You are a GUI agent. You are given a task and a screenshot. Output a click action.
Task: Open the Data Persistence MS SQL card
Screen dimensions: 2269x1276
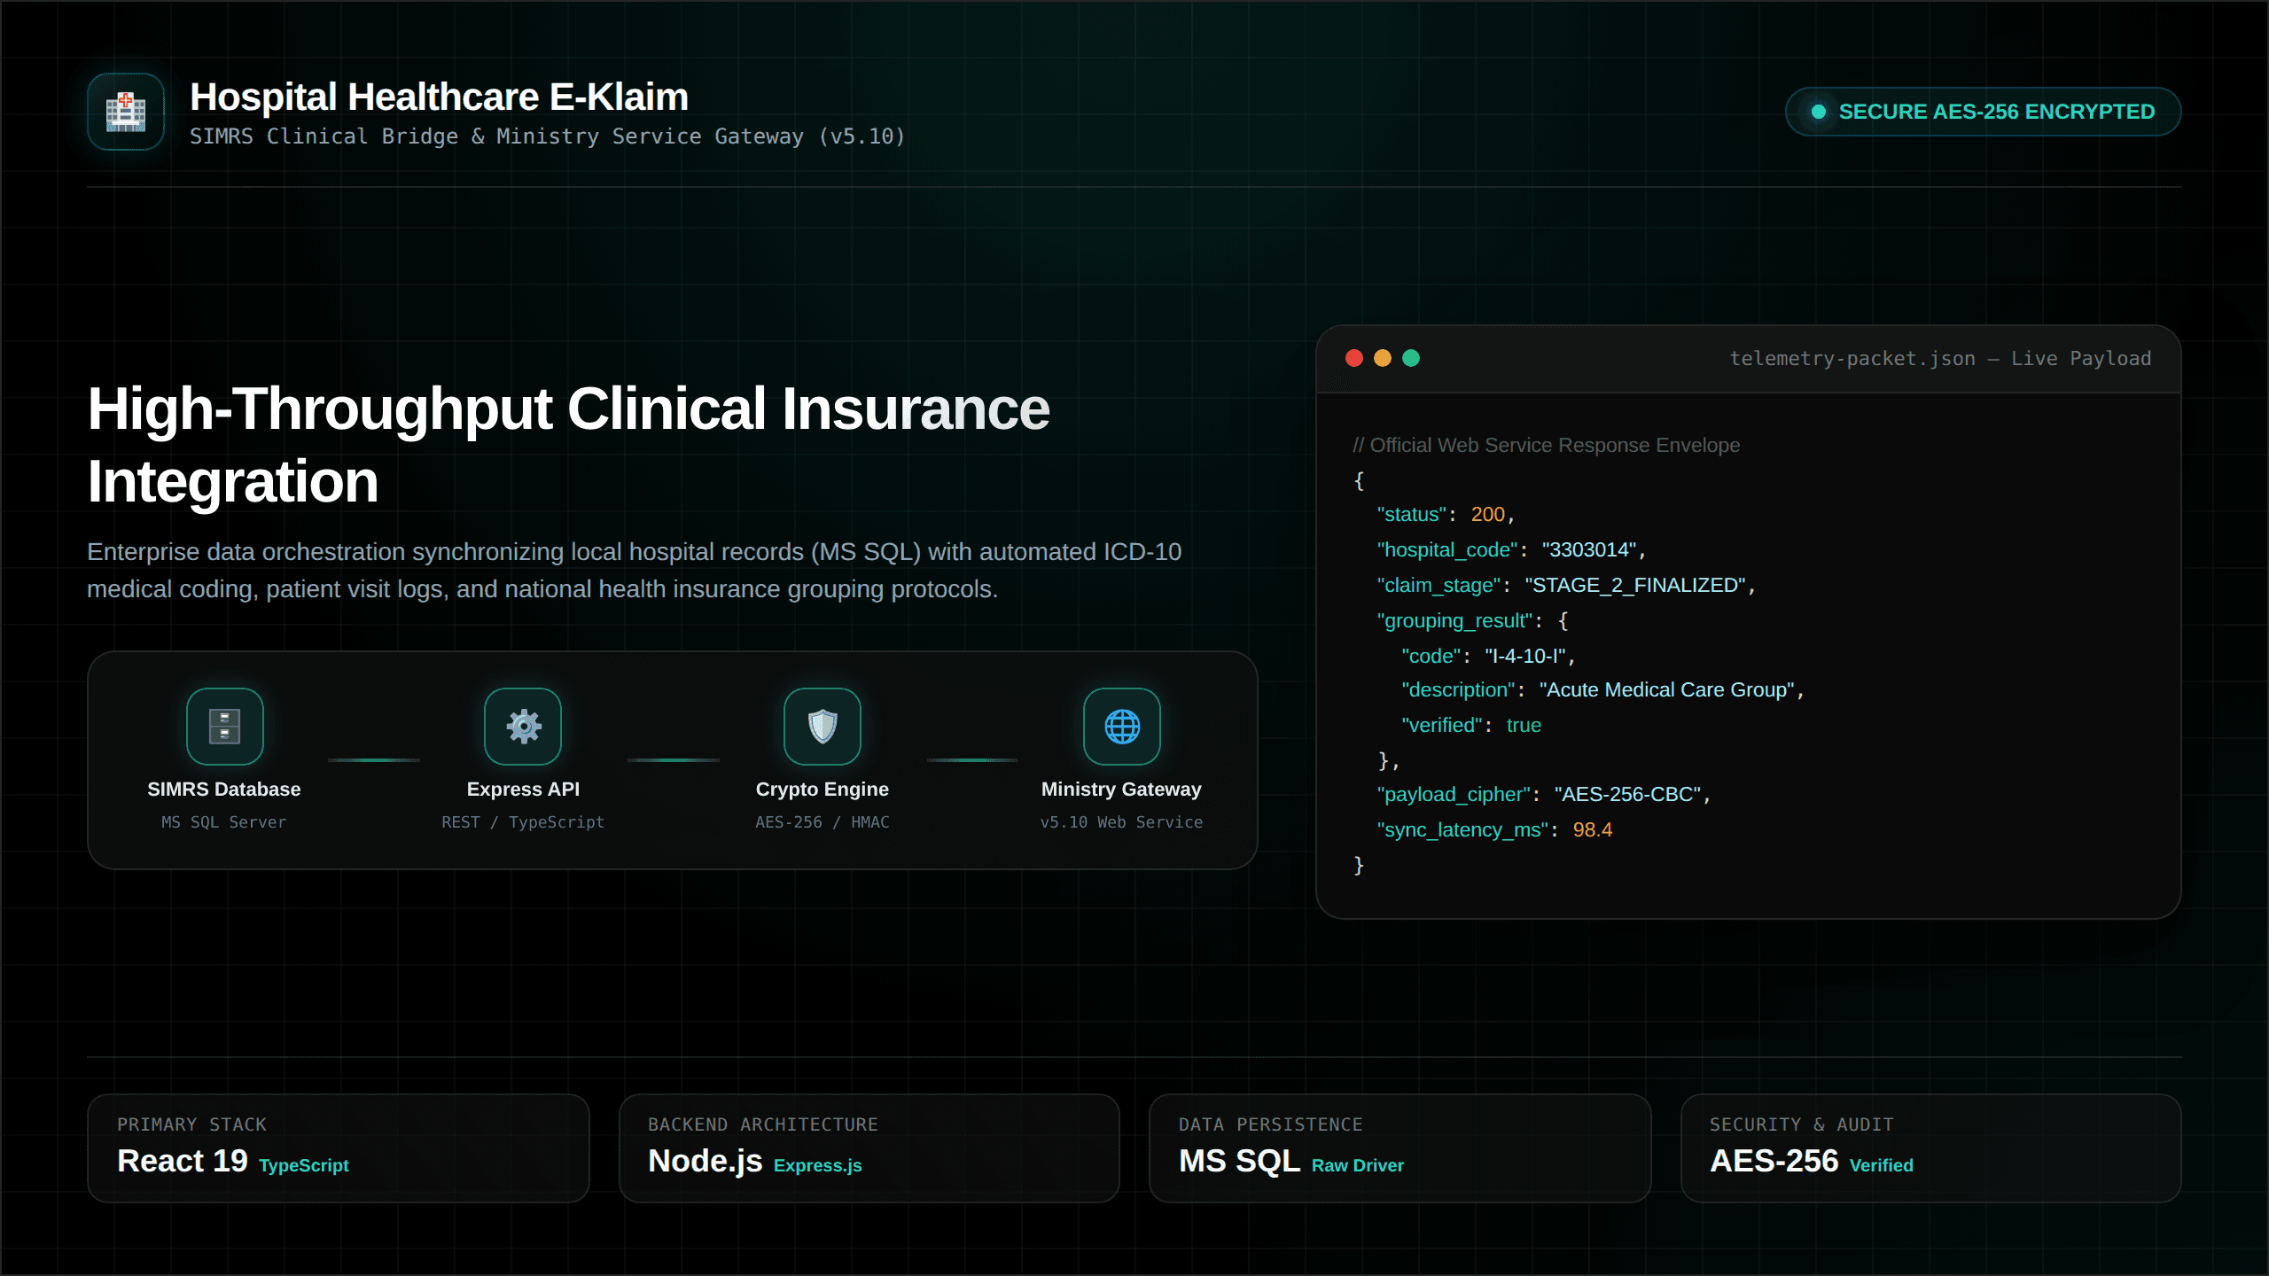pyautogui.click(x=1400, y=1148)
